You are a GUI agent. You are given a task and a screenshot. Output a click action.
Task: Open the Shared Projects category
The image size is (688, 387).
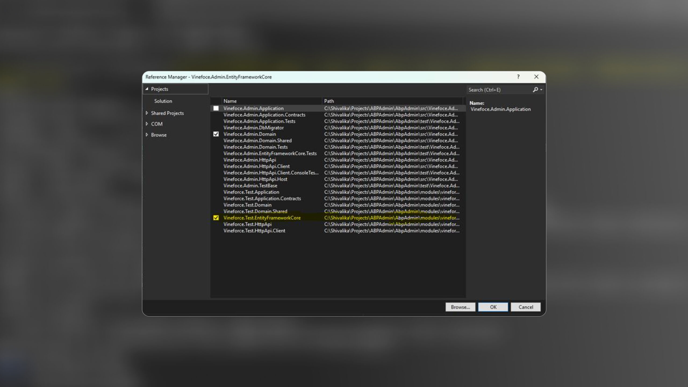[x=167, y=113]
